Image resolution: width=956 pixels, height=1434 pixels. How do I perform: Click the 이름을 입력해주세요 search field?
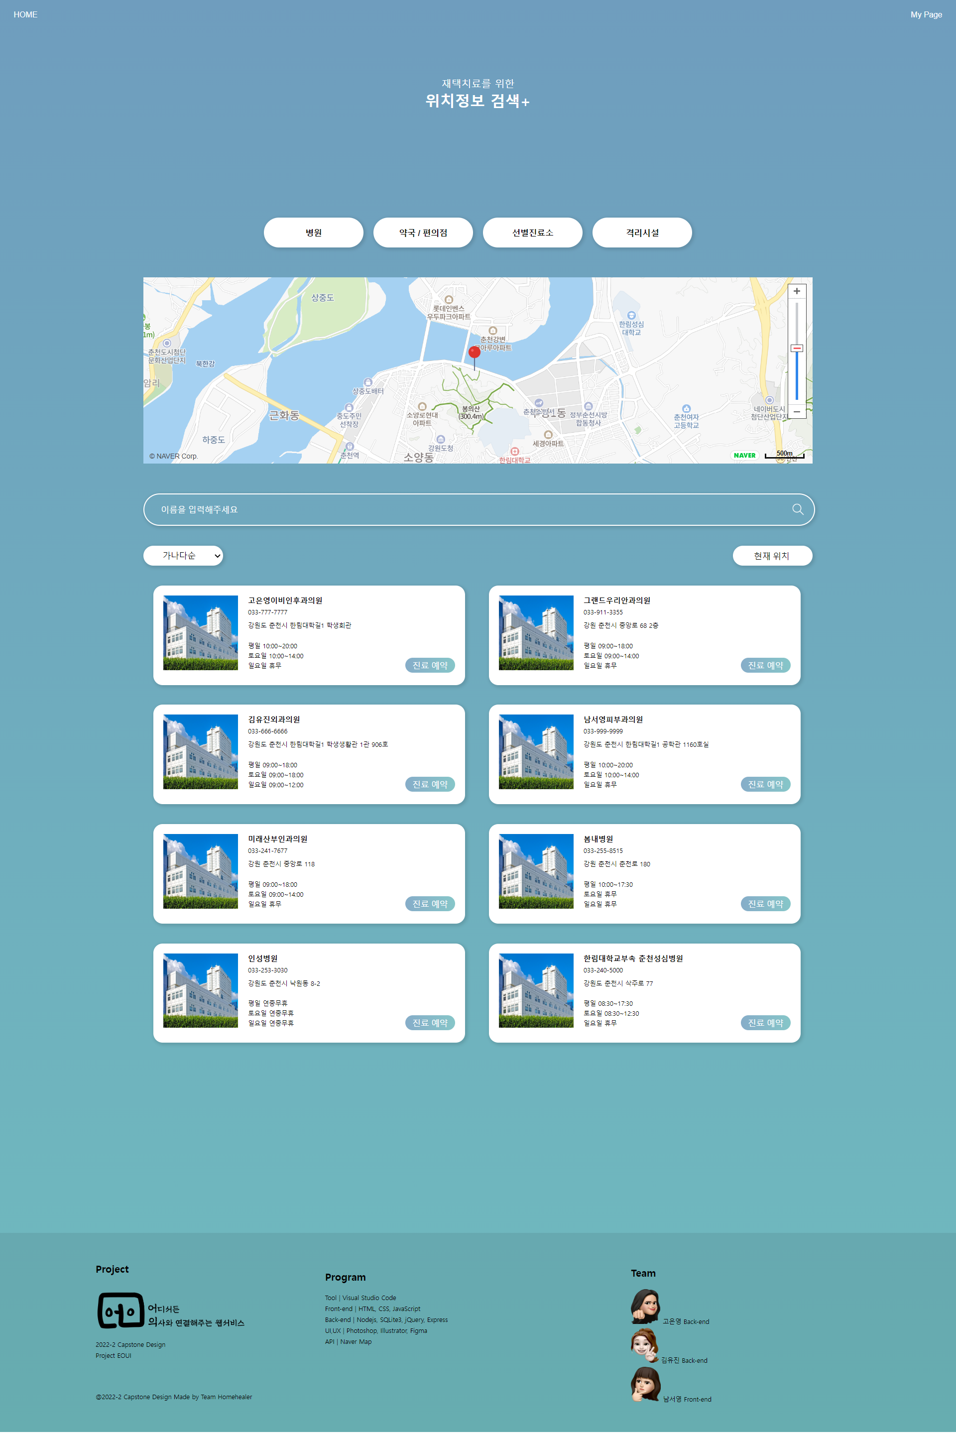point(427,509)
